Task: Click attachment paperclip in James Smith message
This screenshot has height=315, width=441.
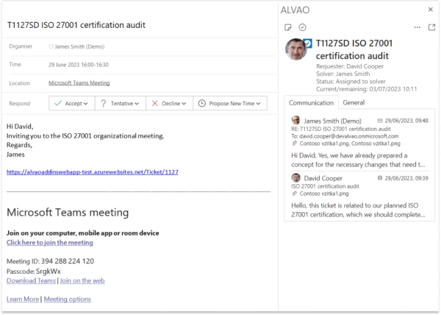Action: pyautogui.click(x=295, y=144)
